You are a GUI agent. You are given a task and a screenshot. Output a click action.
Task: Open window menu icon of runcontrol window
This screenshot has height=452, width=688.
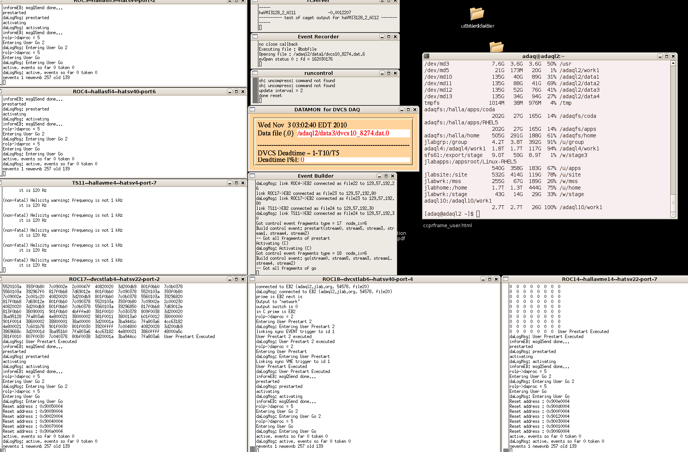pyautogui.click(x=255, y=73)
